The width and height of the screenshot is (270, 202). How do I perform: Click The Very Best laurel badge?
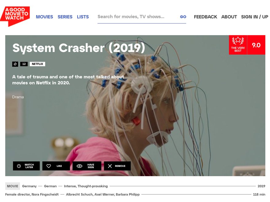tap(238, 45)
